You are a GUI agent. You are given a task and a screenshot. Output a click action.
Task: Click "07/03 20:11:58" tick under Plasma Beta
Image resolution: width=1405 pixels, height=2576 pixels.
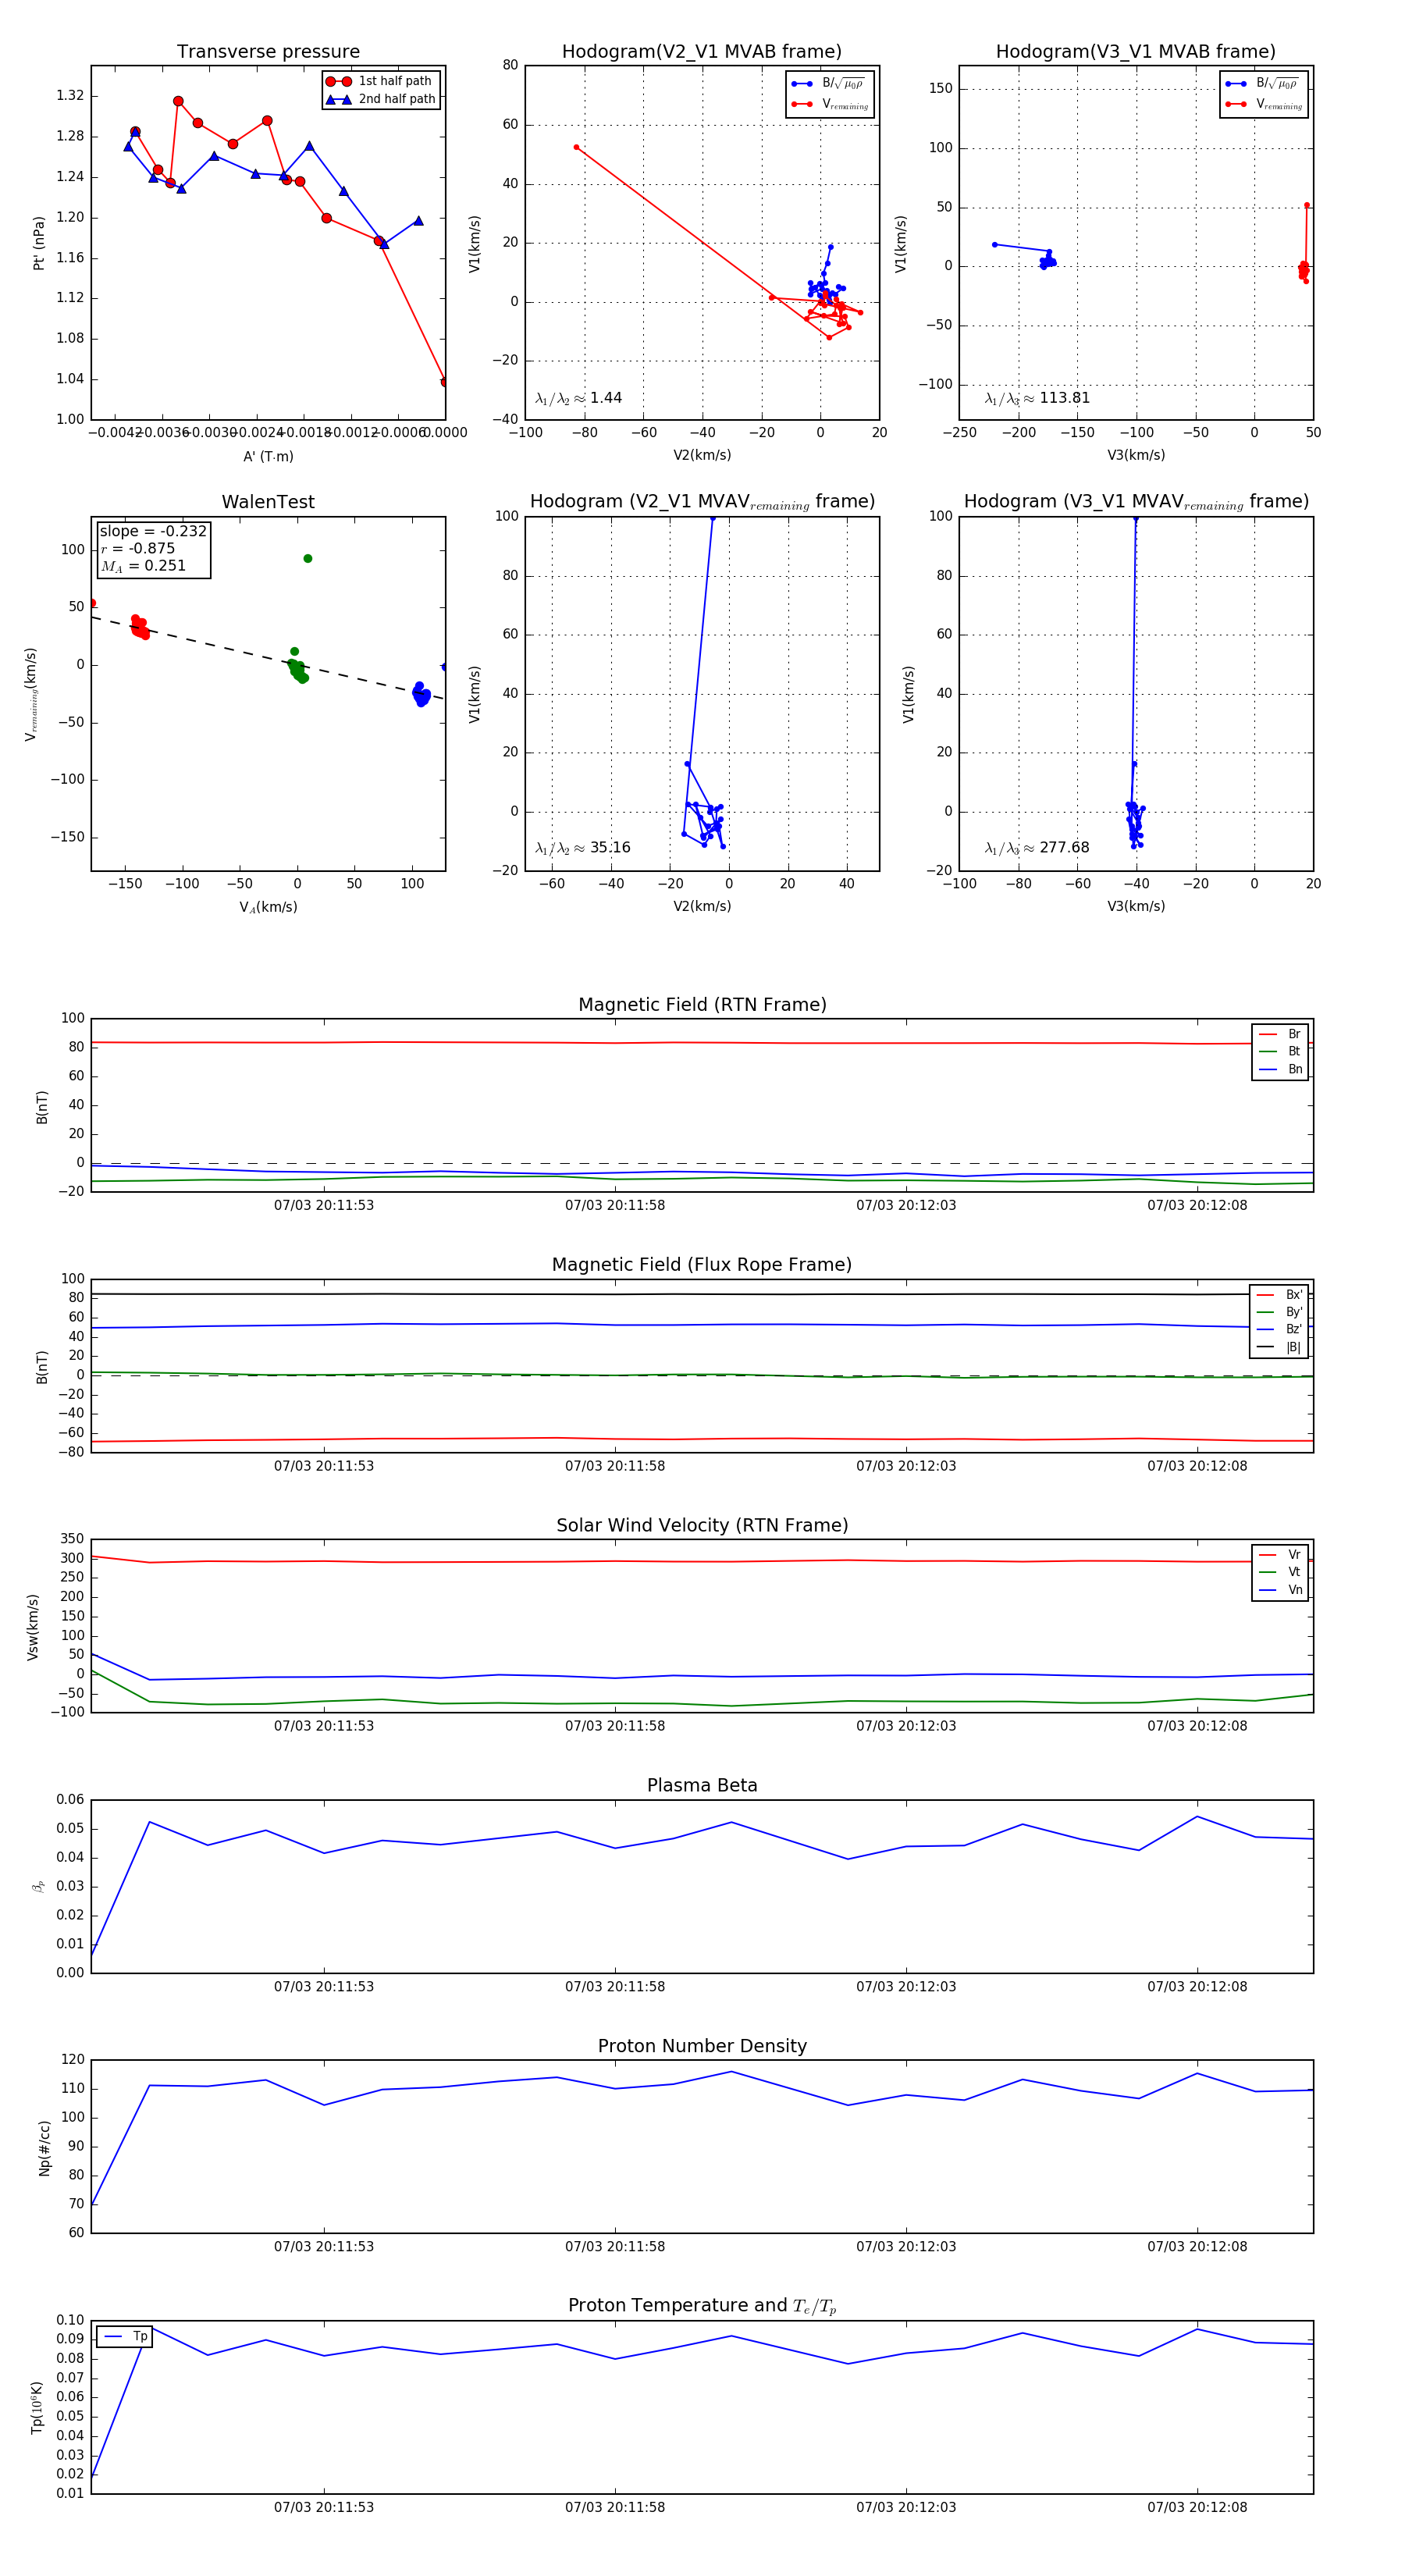(x=615, y=1986)
